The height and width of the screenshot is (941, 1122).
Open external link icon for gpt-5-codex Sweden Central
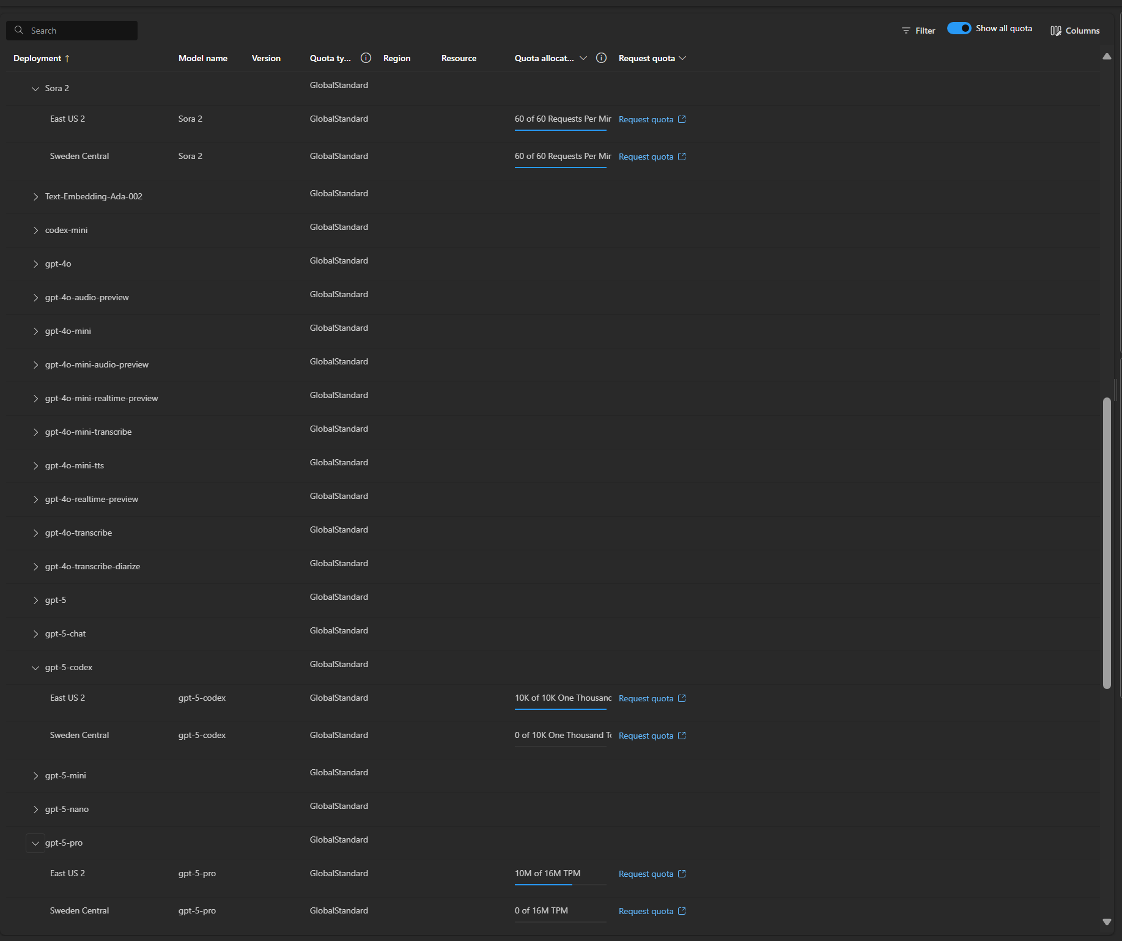682,736
